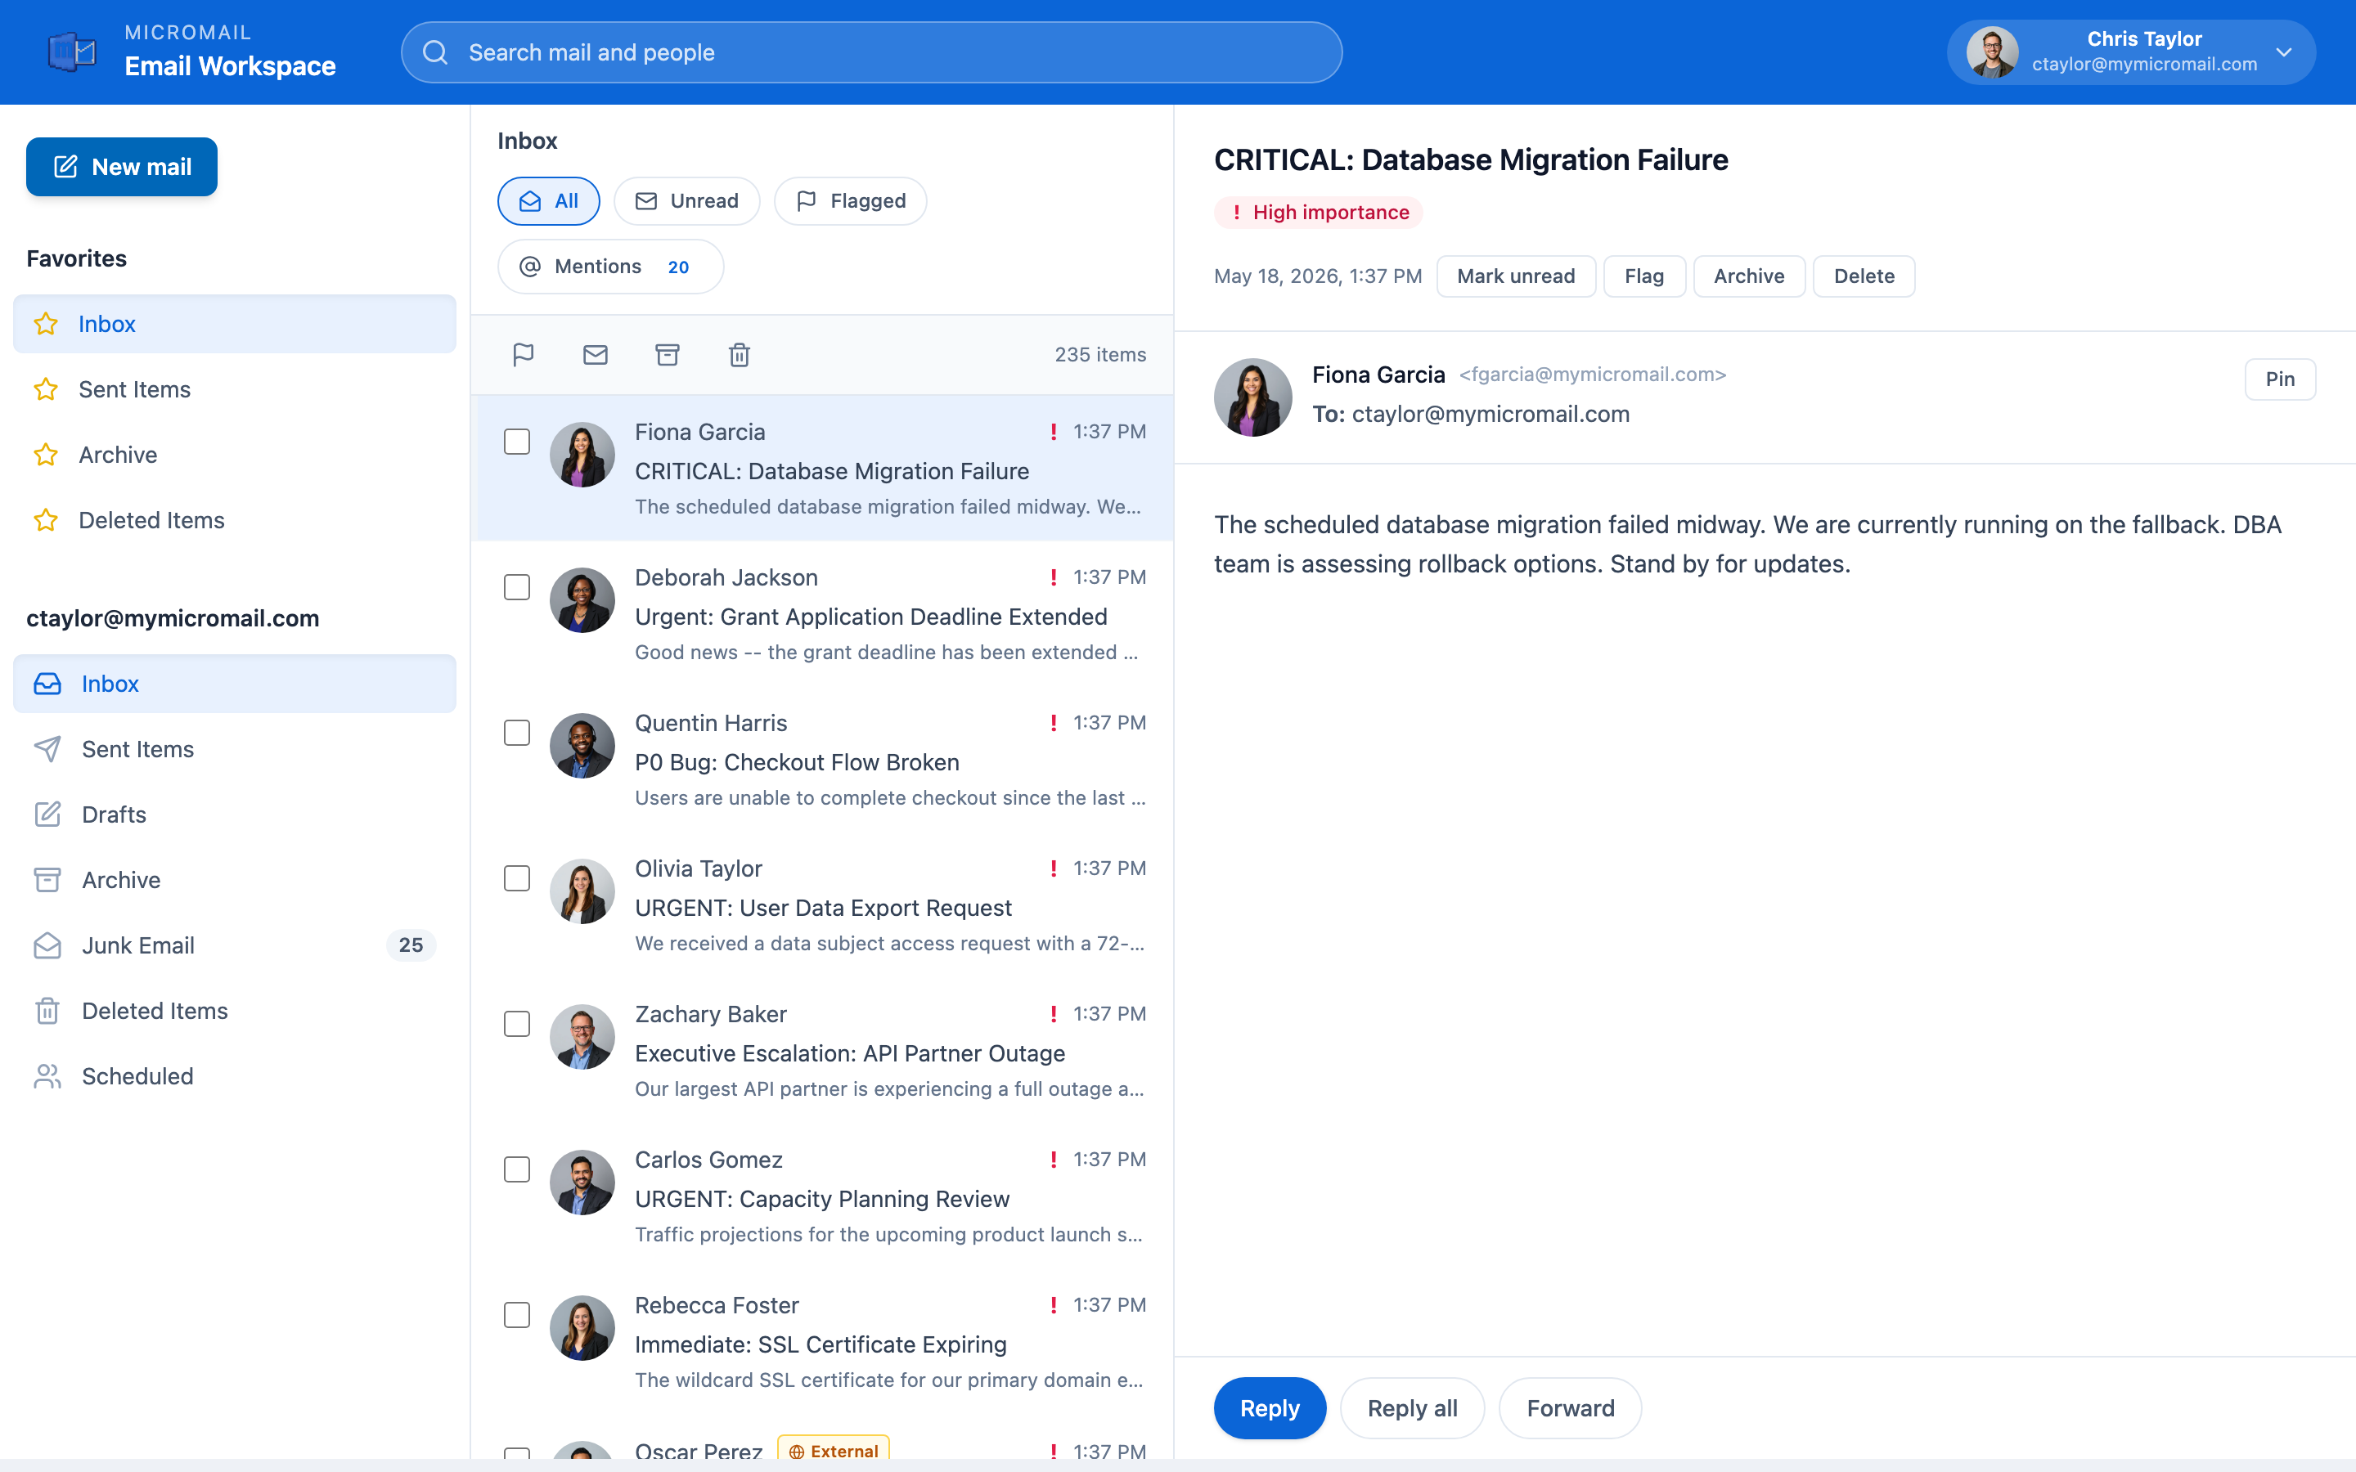Click the Flag button in reading pane
The width and height of the screenshot is (2356, 1472).
1644,276
